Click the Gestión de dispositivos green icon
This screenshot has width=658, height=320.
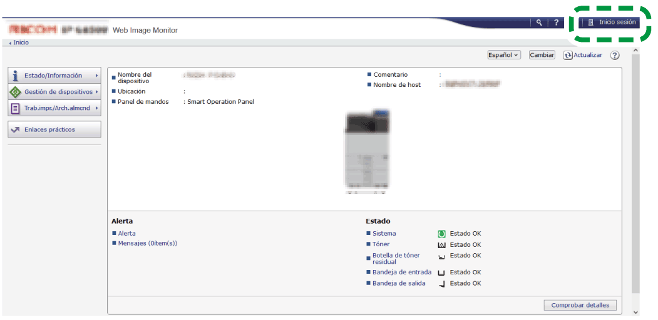pyautogui.click(x=16, y=92)
